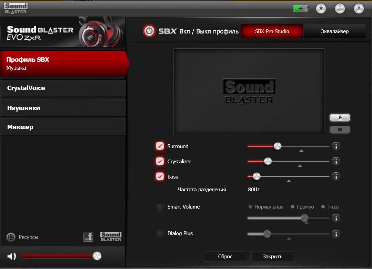Open the title bar dropdown arrow menu
Image resolution: width=372 pixels, height=269 pixels.
click(x=321, y=9)
